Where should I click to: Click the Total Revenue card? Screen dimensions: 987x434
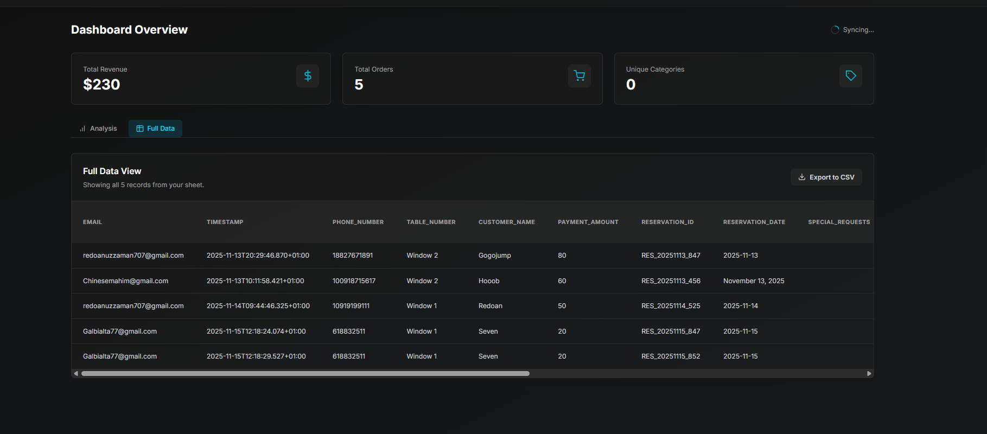coord(201,79)
